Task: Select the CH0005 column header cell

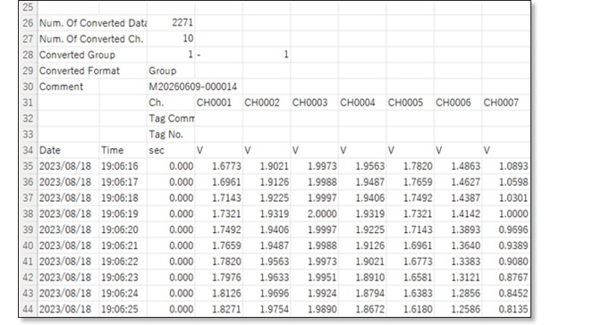Action: (x=410, y=103)
